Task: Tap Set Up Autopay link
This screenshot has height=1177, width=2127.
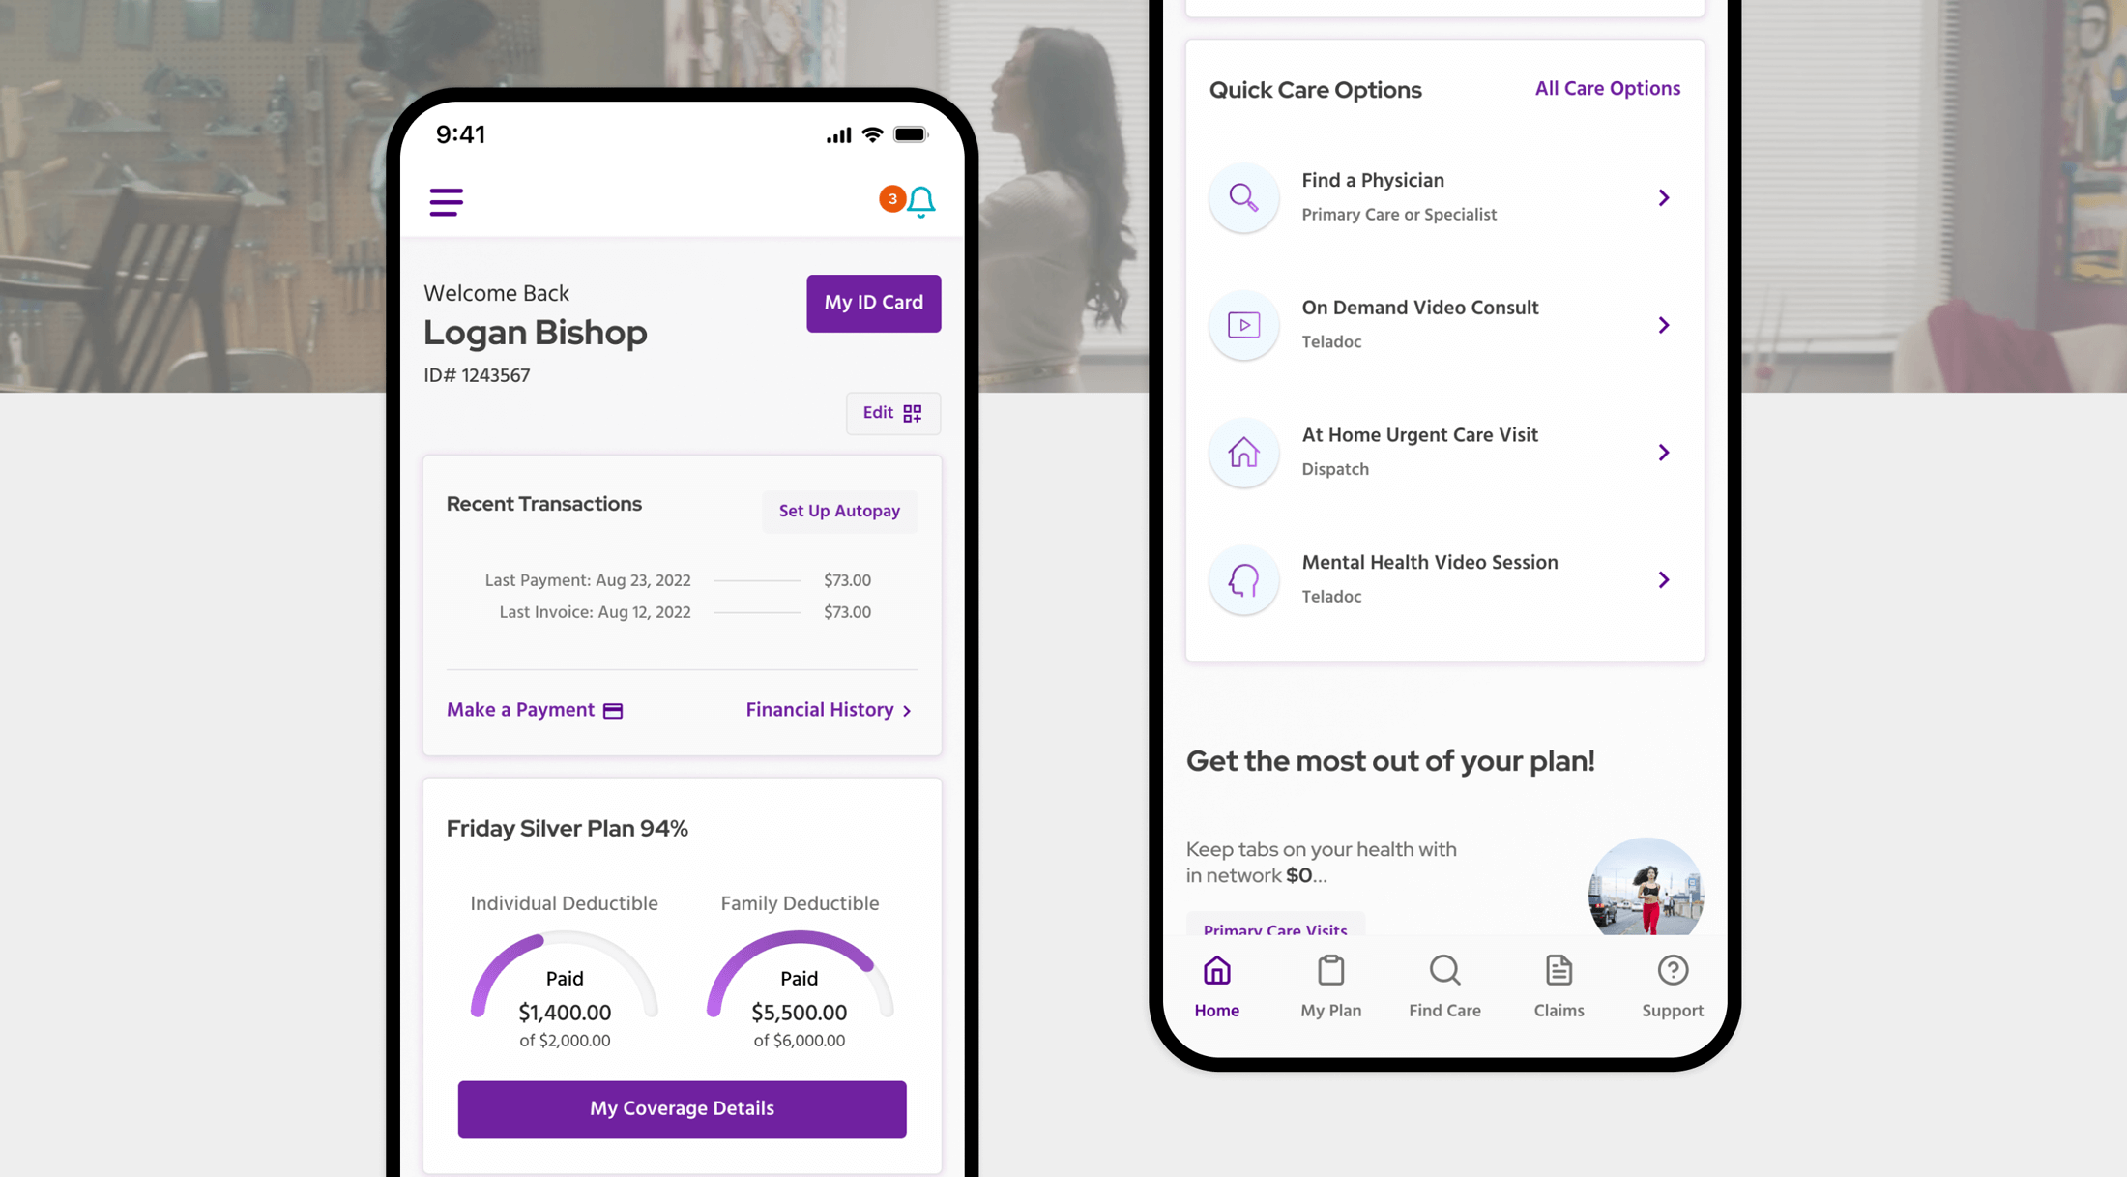Action: (x=839, y=511)
